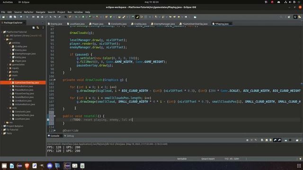This screenshot has width=303, height=170.
Task: Fold the drawClouds method at line 101
Action: click(x=55, y=80)
